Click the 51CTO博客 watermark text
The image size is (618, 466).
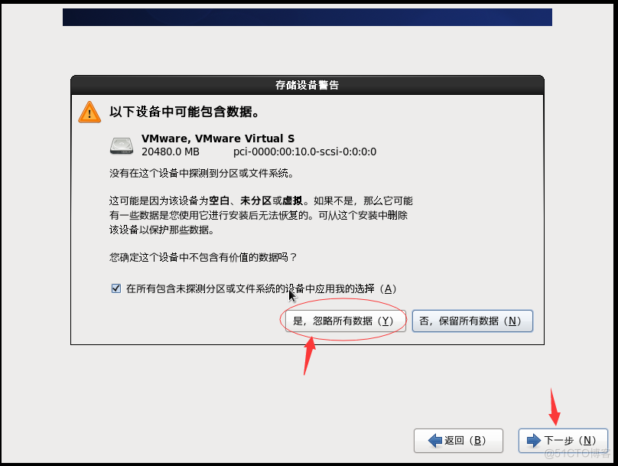pos(577,454)
